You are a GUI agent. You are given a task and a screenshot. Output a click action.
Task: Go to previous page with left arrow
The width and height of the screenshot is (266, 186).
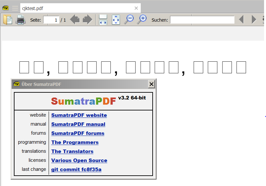75,20
